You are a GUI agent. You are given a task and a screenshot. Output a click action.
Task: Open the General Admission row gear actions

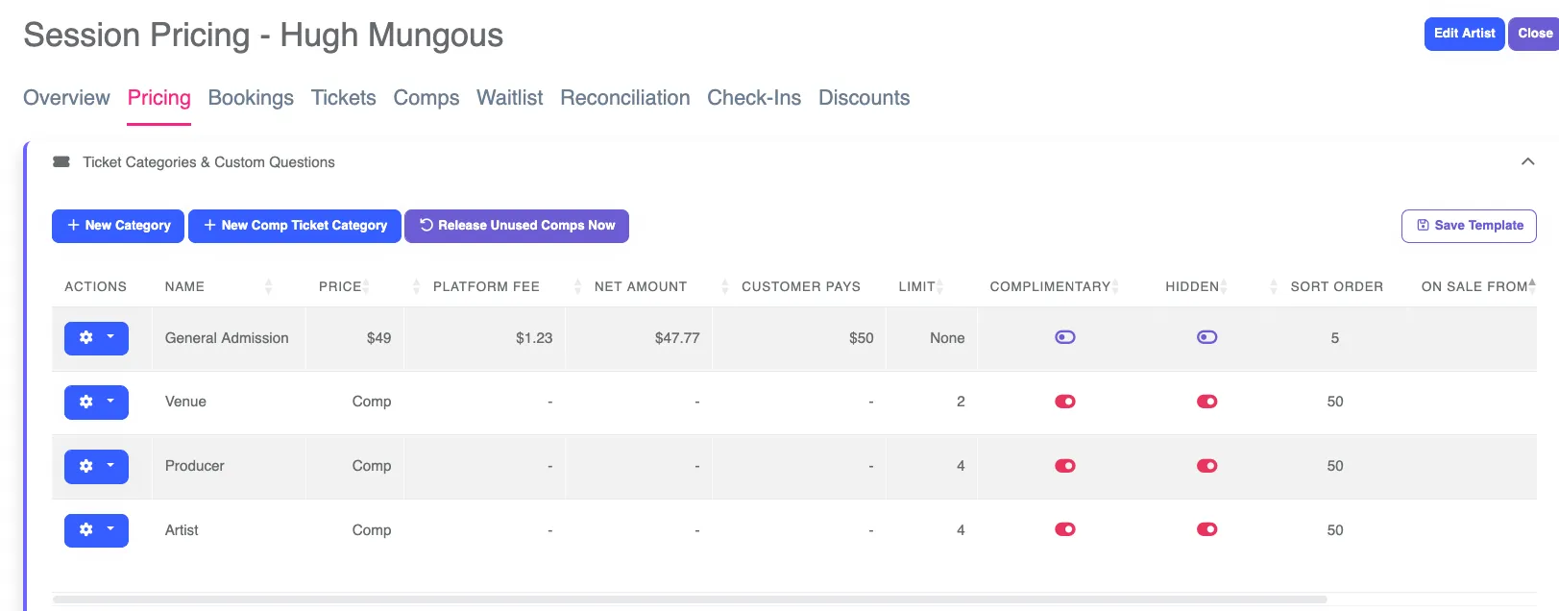96,338
